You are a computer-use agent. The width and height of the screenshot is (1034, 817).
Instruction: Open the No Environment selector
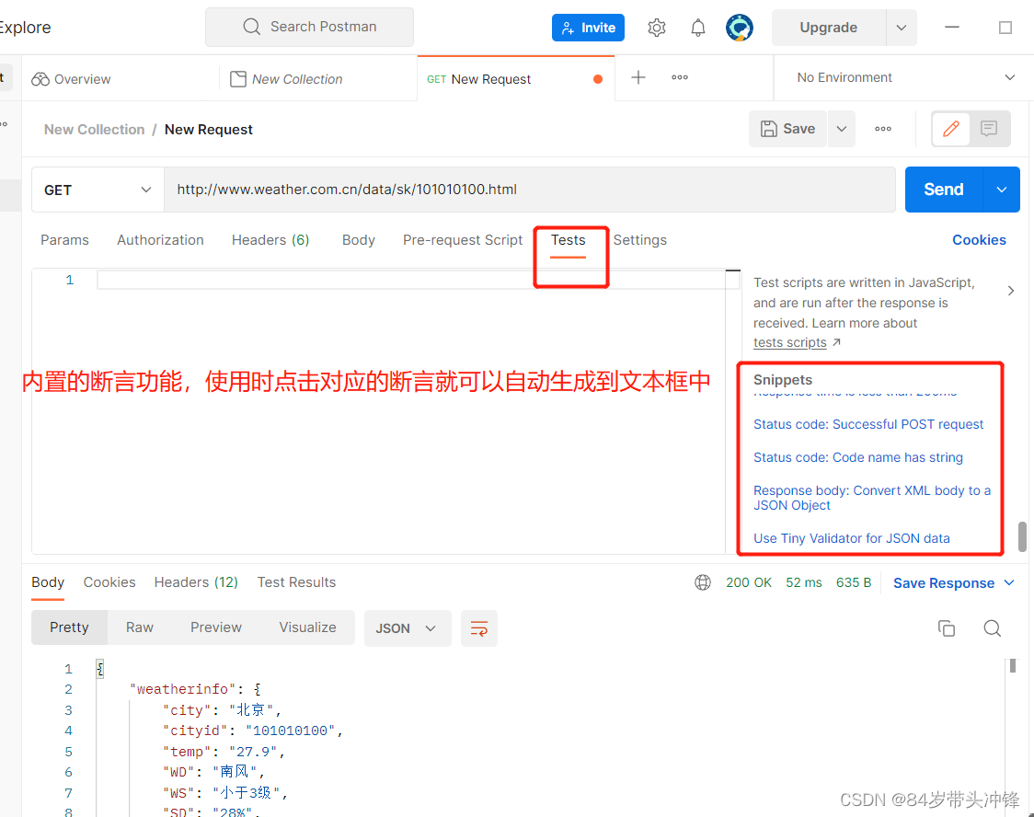click(x=900, y=77)
